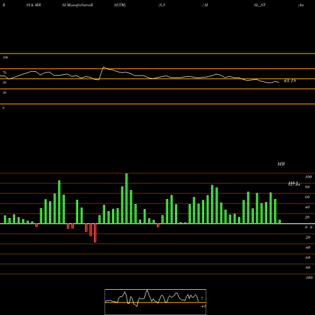This screenshot has height=315, width=315.
Task: Open the mini overview chart thumbnail
Action: (156, 302)
